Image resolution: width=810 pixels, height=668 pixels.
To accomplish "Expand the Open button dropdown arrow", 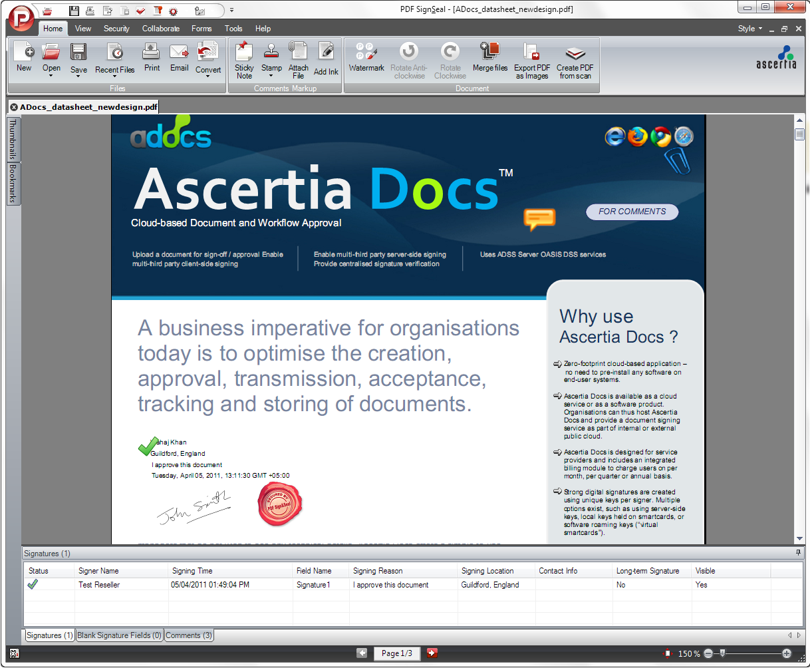I will (51, 76).
